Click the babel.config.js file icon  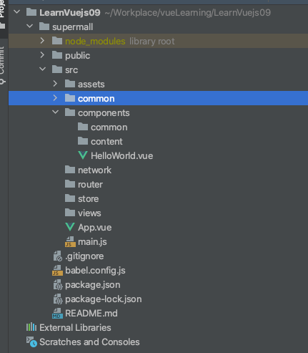(x=57, y=270)
